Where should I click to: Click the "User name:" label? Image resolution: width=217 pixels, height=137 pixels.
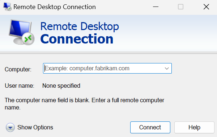point(20,86)
